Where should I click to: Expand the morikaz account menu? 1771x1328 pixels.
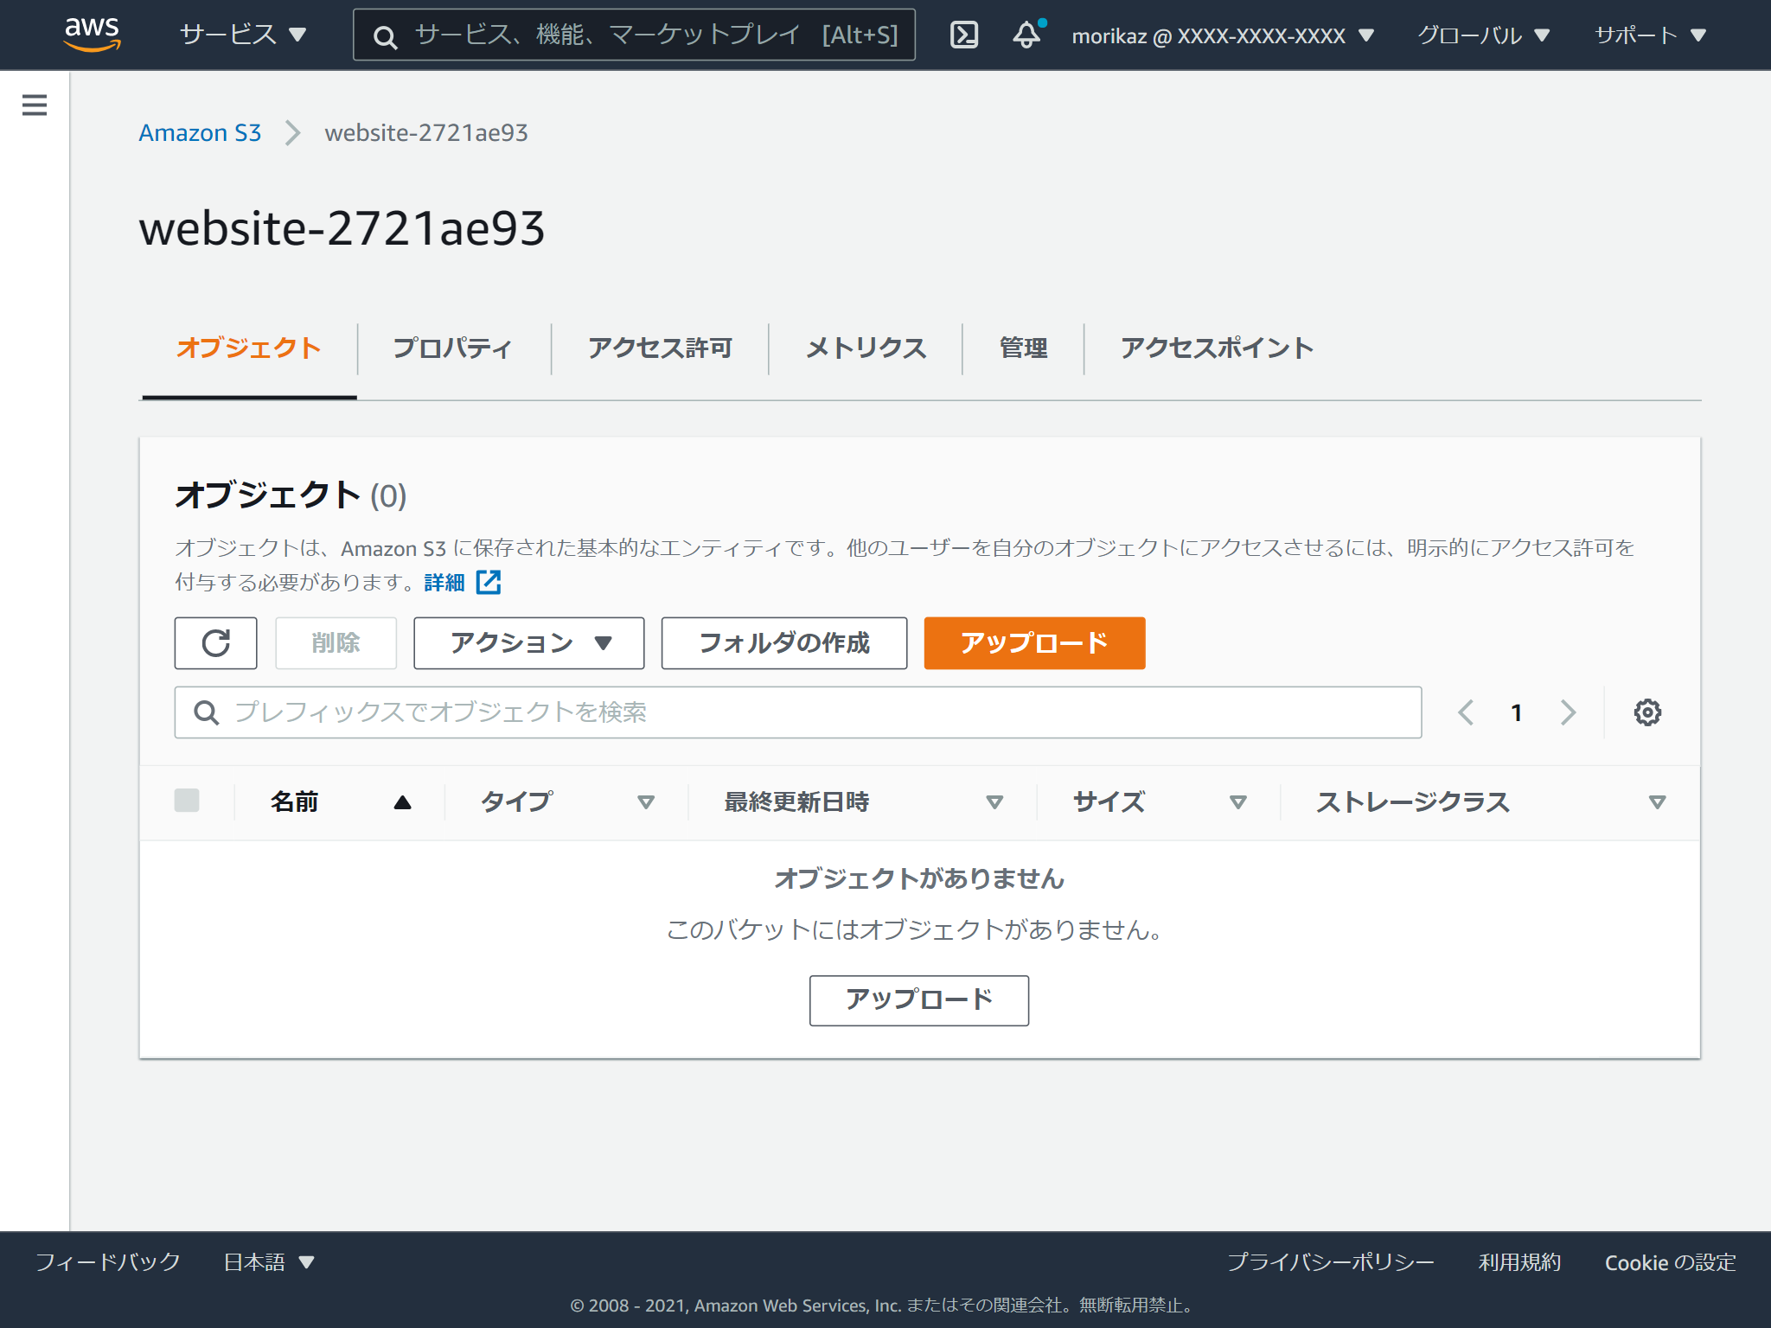(1220, 35)
